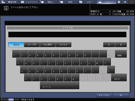This screenshot has height=101, width=135.
Task: Tap the 5 key
Action: 48,54
